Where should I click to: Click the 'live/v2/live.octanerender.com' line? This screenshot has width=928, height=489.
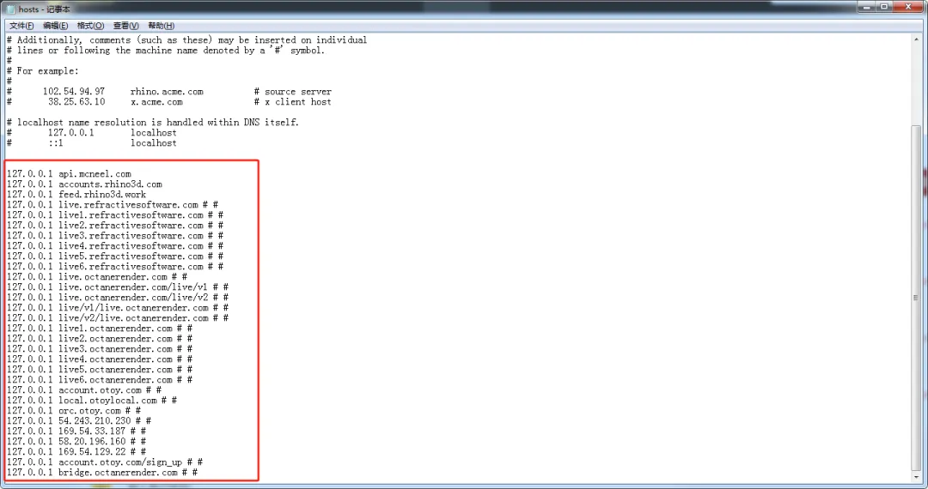118,317
